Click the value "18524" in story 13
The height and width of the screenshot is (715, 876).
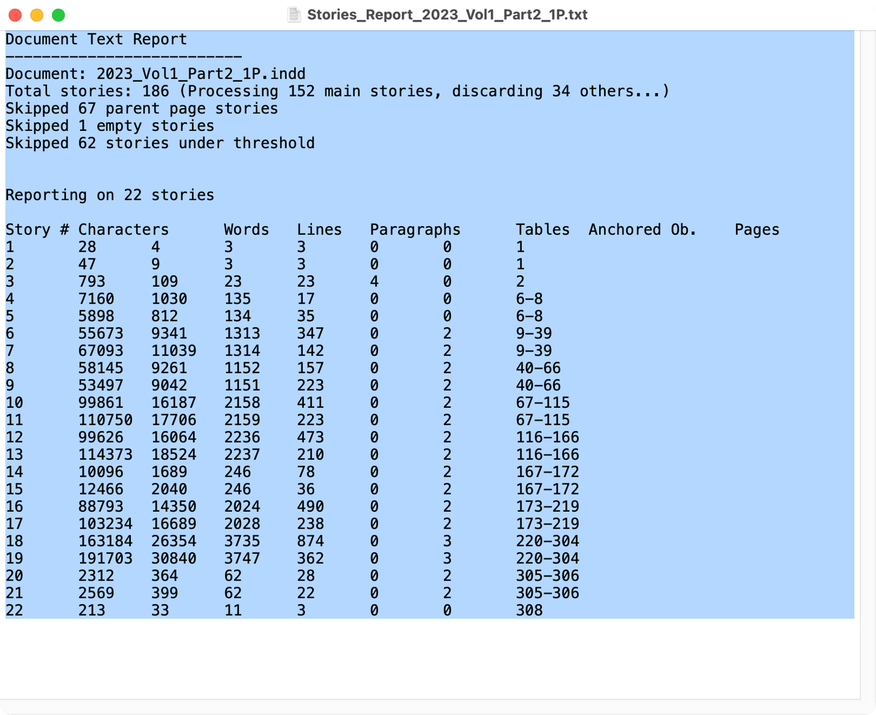[x=174, y=454]
